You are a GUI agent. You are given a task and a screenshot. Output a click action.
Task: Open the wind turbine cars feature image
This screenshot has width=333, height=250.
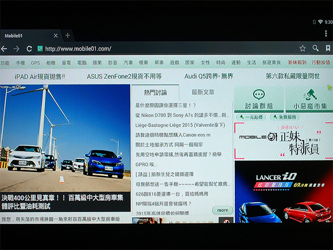(65, 138)
